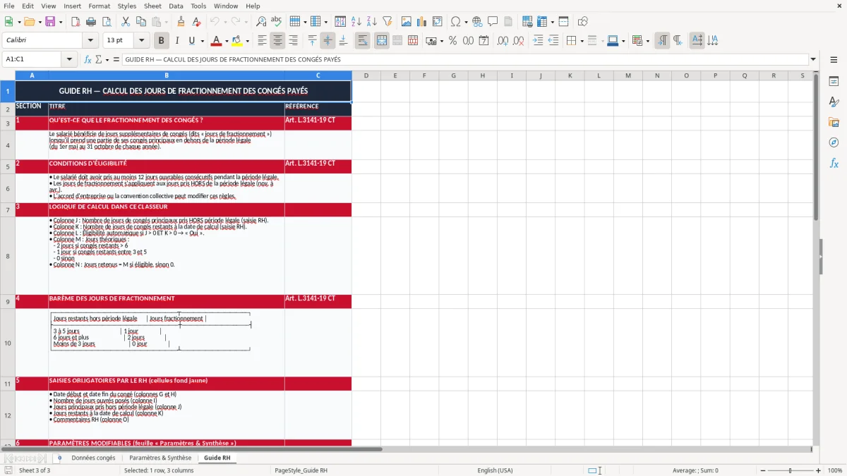
Task: Insert image using picture icon
Action: tap(406, 22)
